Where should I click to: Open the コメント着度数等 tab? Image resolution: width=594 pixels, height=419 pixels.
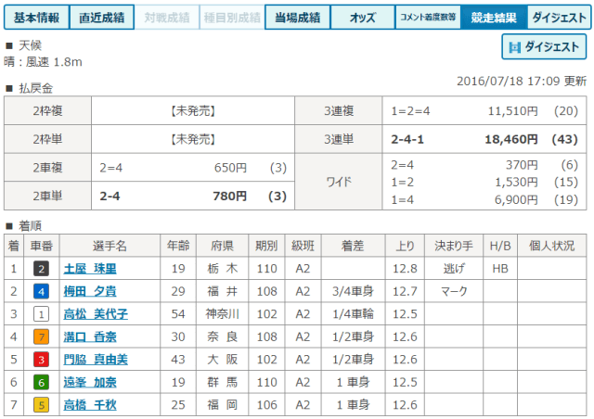click(427, 17)
